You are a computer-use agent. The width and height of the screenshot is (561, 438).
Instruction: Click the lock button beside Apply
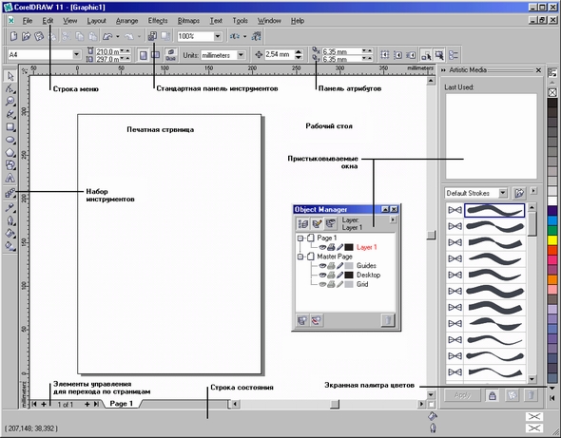[x=493, y=395]
